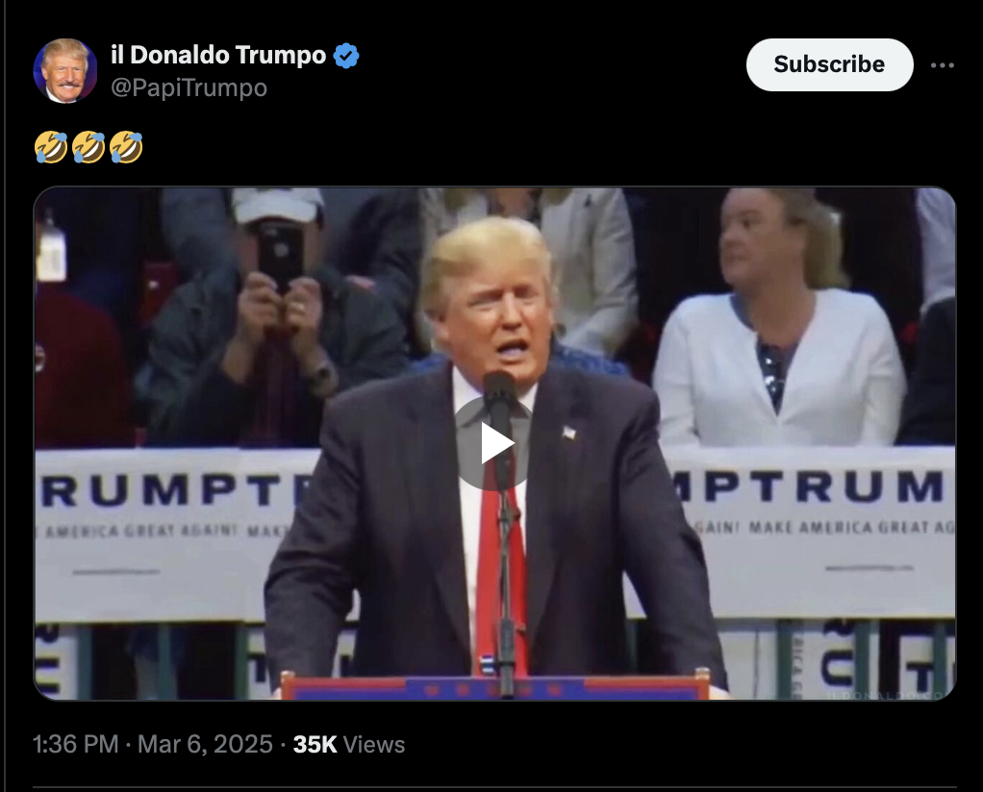
Task: Open the 1:36 PM timestamp link
Action: 75,744
